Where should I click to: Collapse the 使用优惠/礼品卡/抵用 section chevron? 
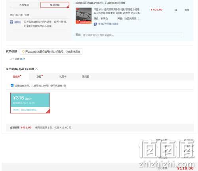pyautogui.click(x=36, y=69)
